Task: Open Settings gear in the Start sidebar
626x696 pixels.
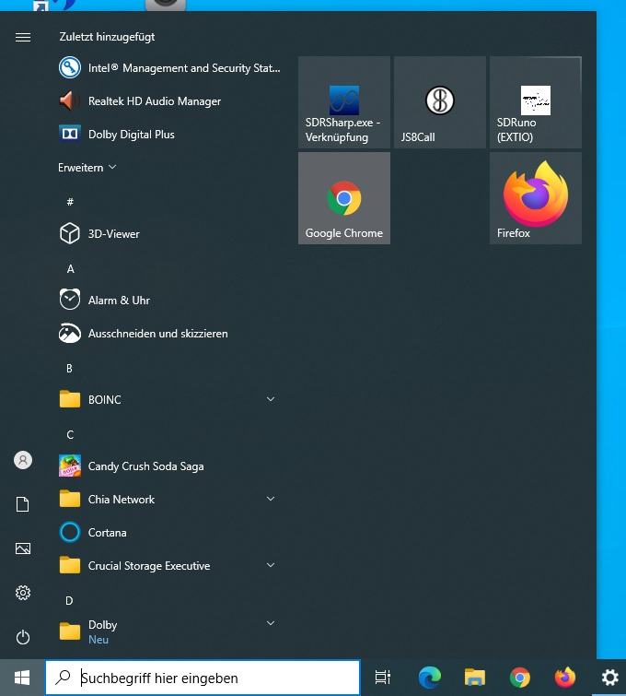Action: pos(23,593)
